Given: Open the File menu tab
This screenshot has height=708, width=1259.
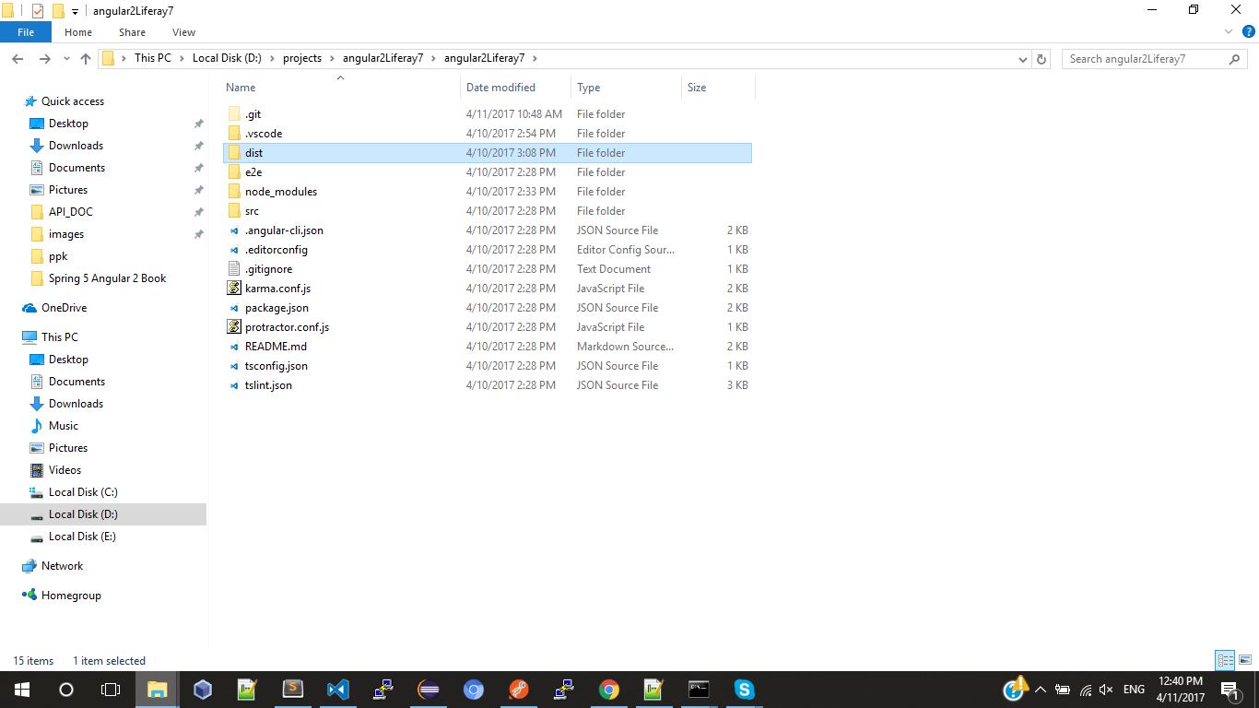Looking at the screenshot, I should click(26, 32).
